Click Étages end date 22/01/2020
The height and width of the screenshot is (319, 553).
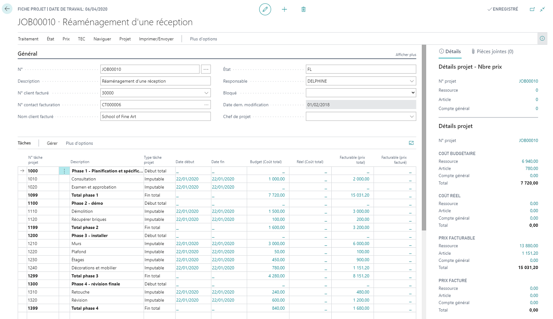click(223, 260)
